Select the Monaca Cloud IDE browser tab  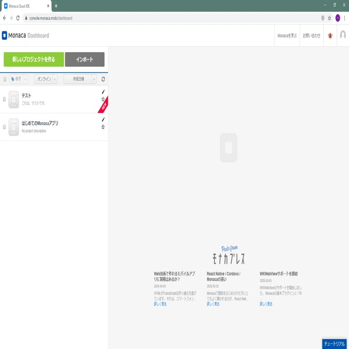[26, 6]
